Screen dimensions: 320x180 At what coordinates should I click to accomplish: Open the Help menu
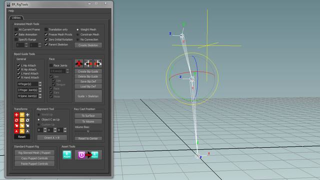(x=11, y=11)
